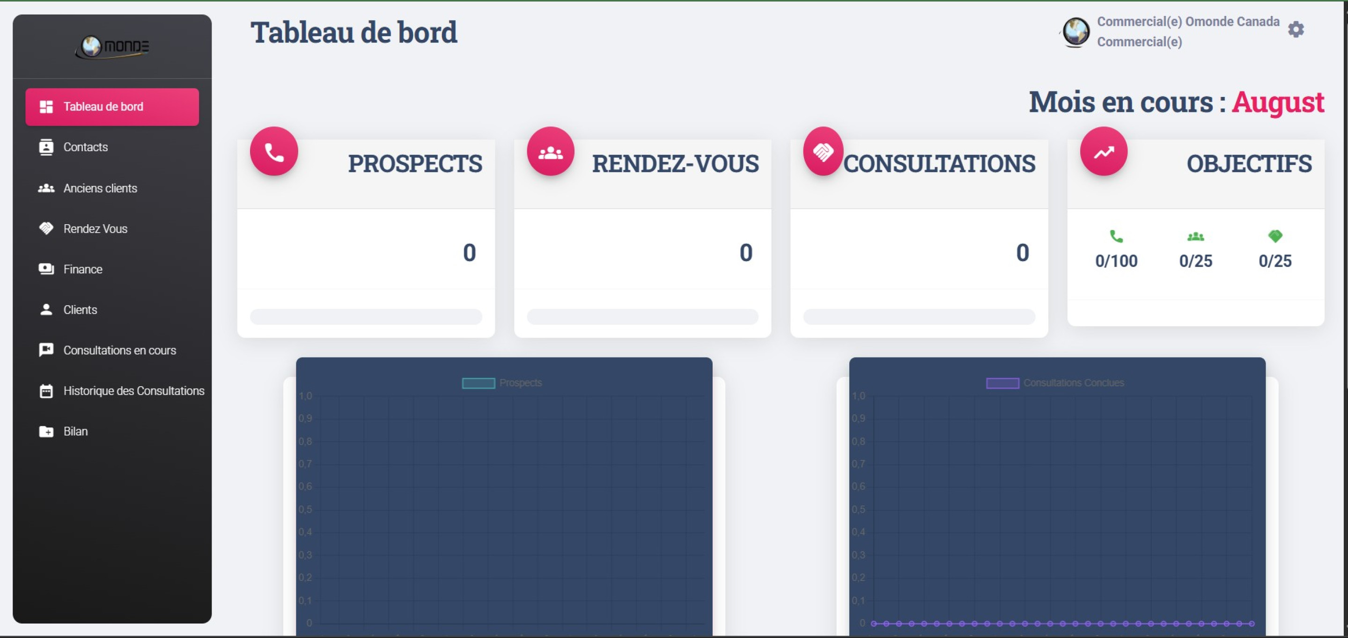The image size is (1348, 638).
Task: Navigate to the Finance page
Action: [x=83, y=269]
